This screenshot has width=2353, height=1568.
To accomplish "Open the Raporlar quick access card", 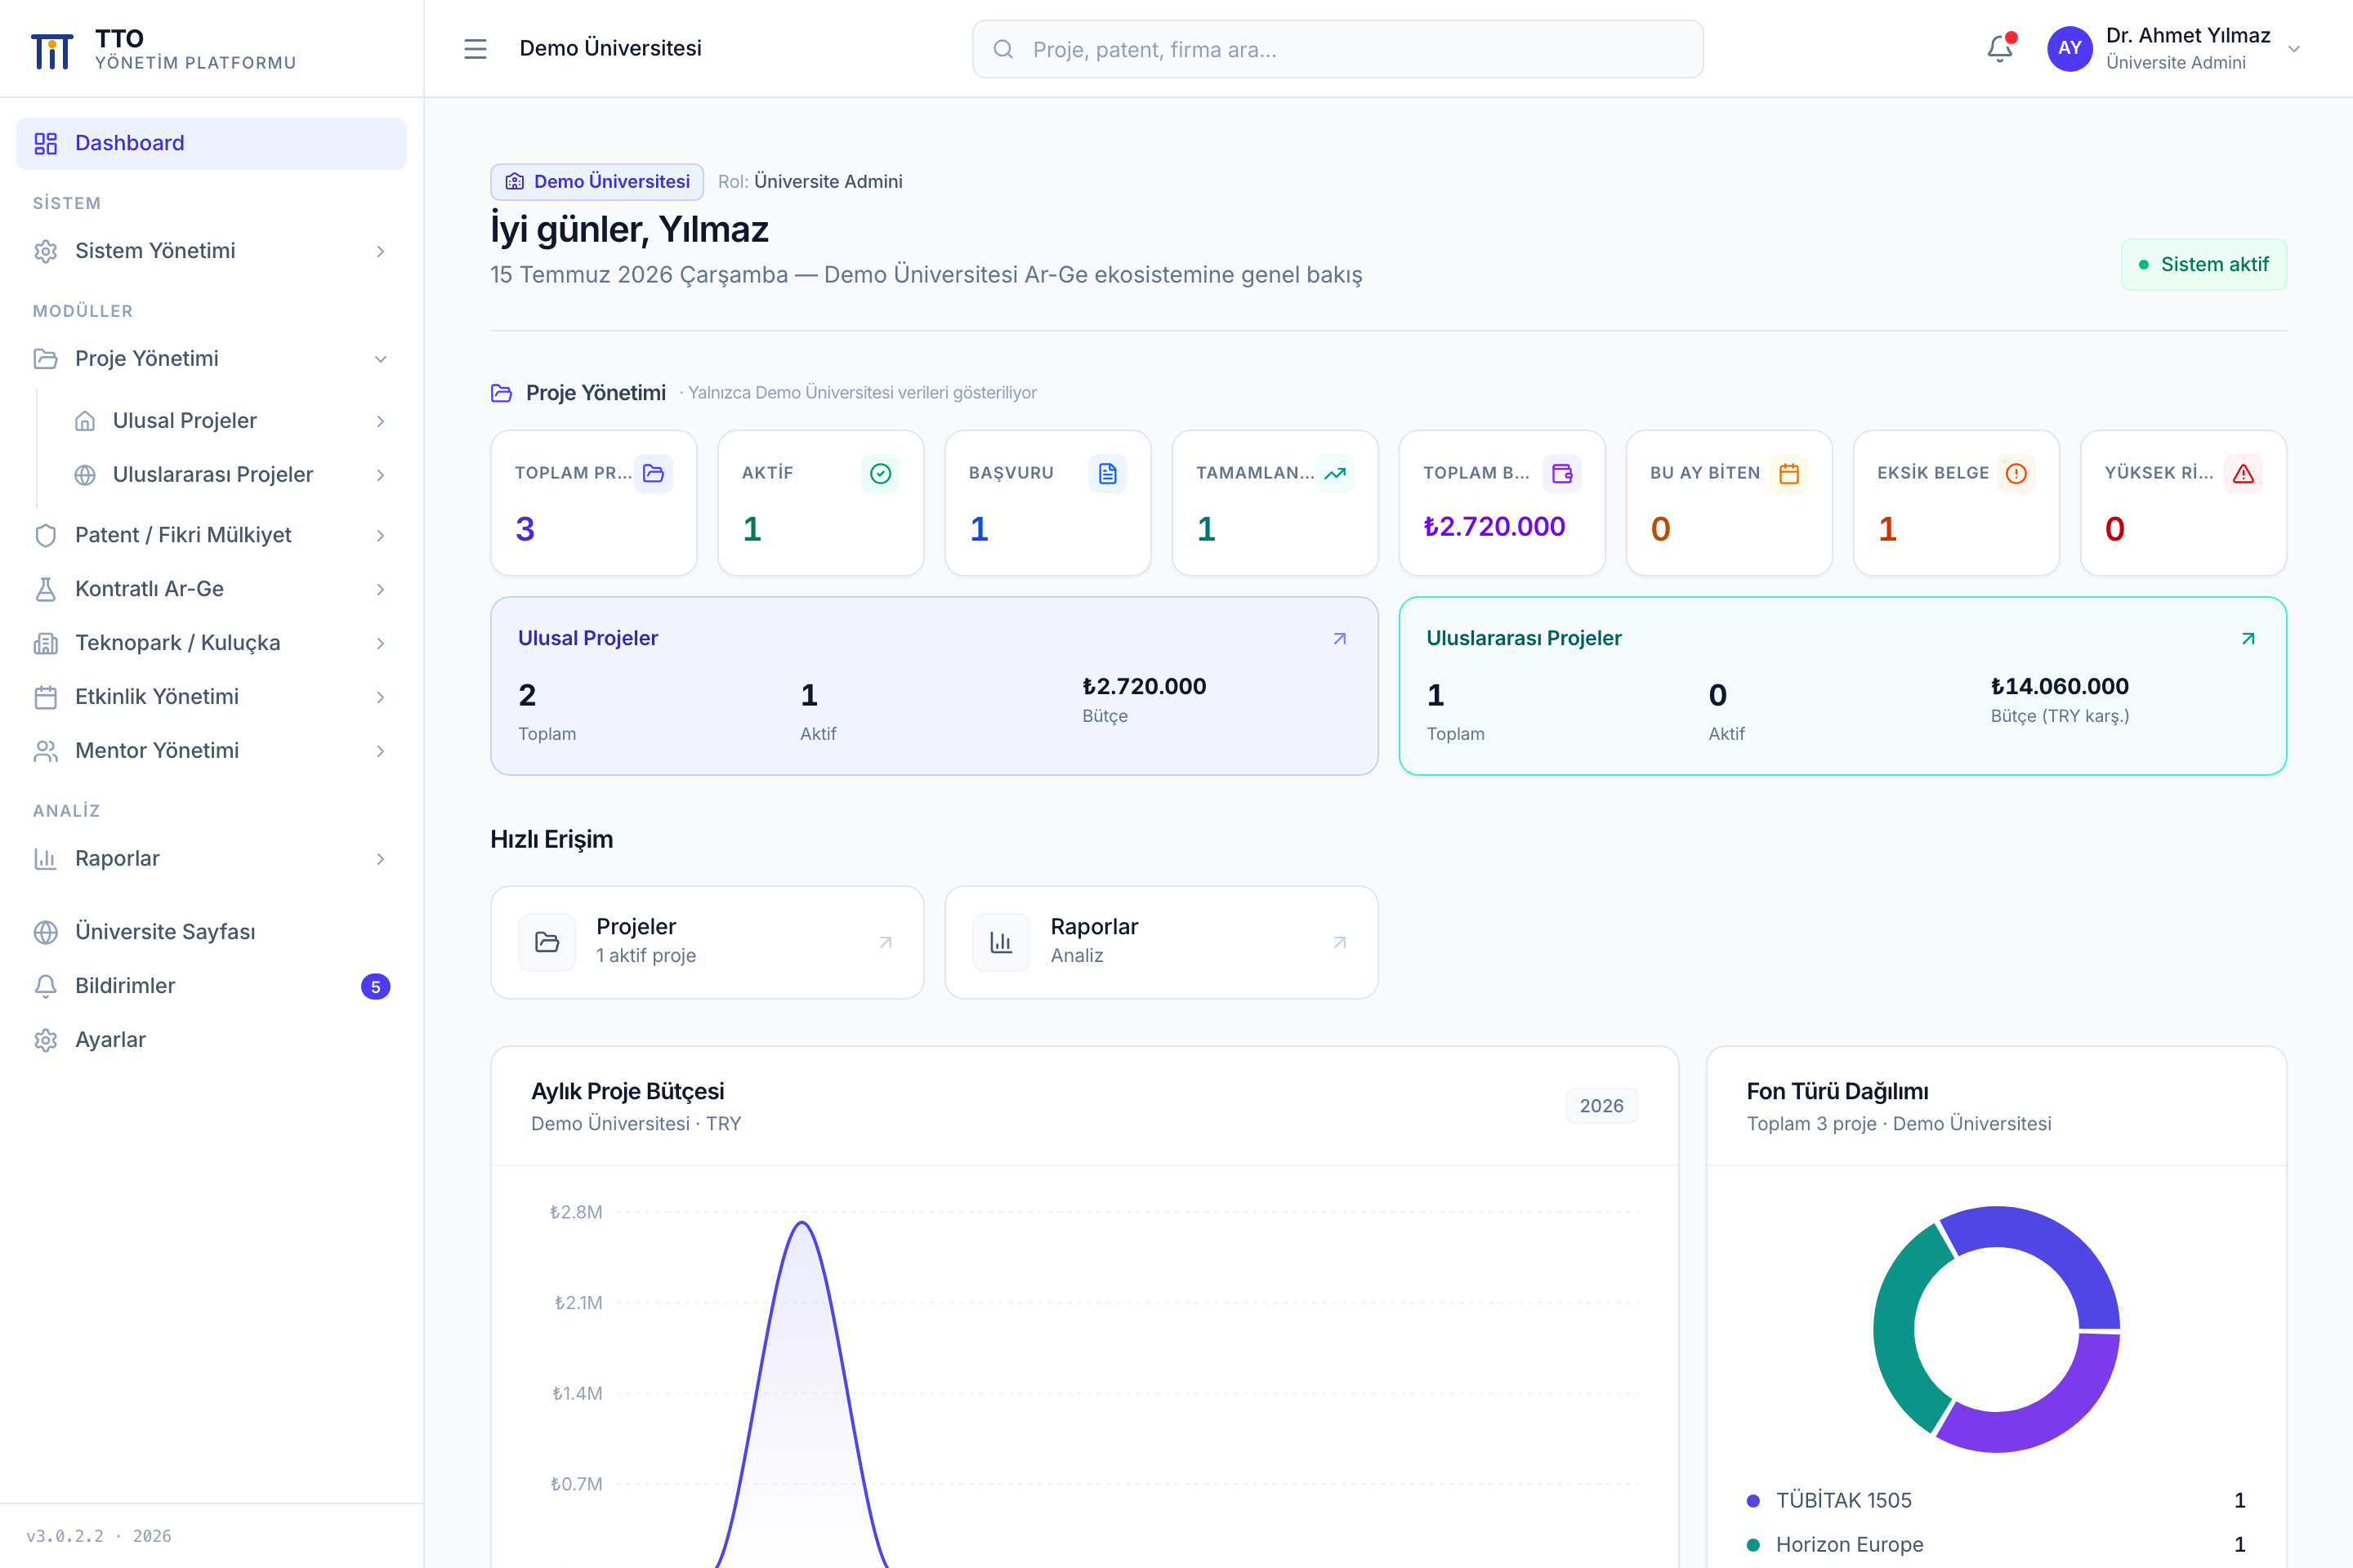I will 1160,942.
